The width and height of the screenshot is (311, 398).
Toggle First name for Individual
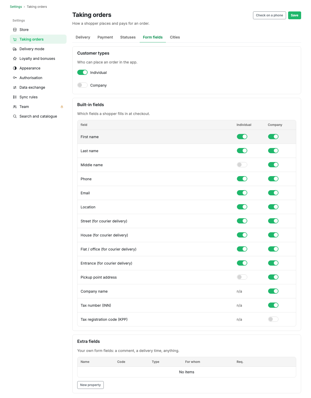point(242,137)
